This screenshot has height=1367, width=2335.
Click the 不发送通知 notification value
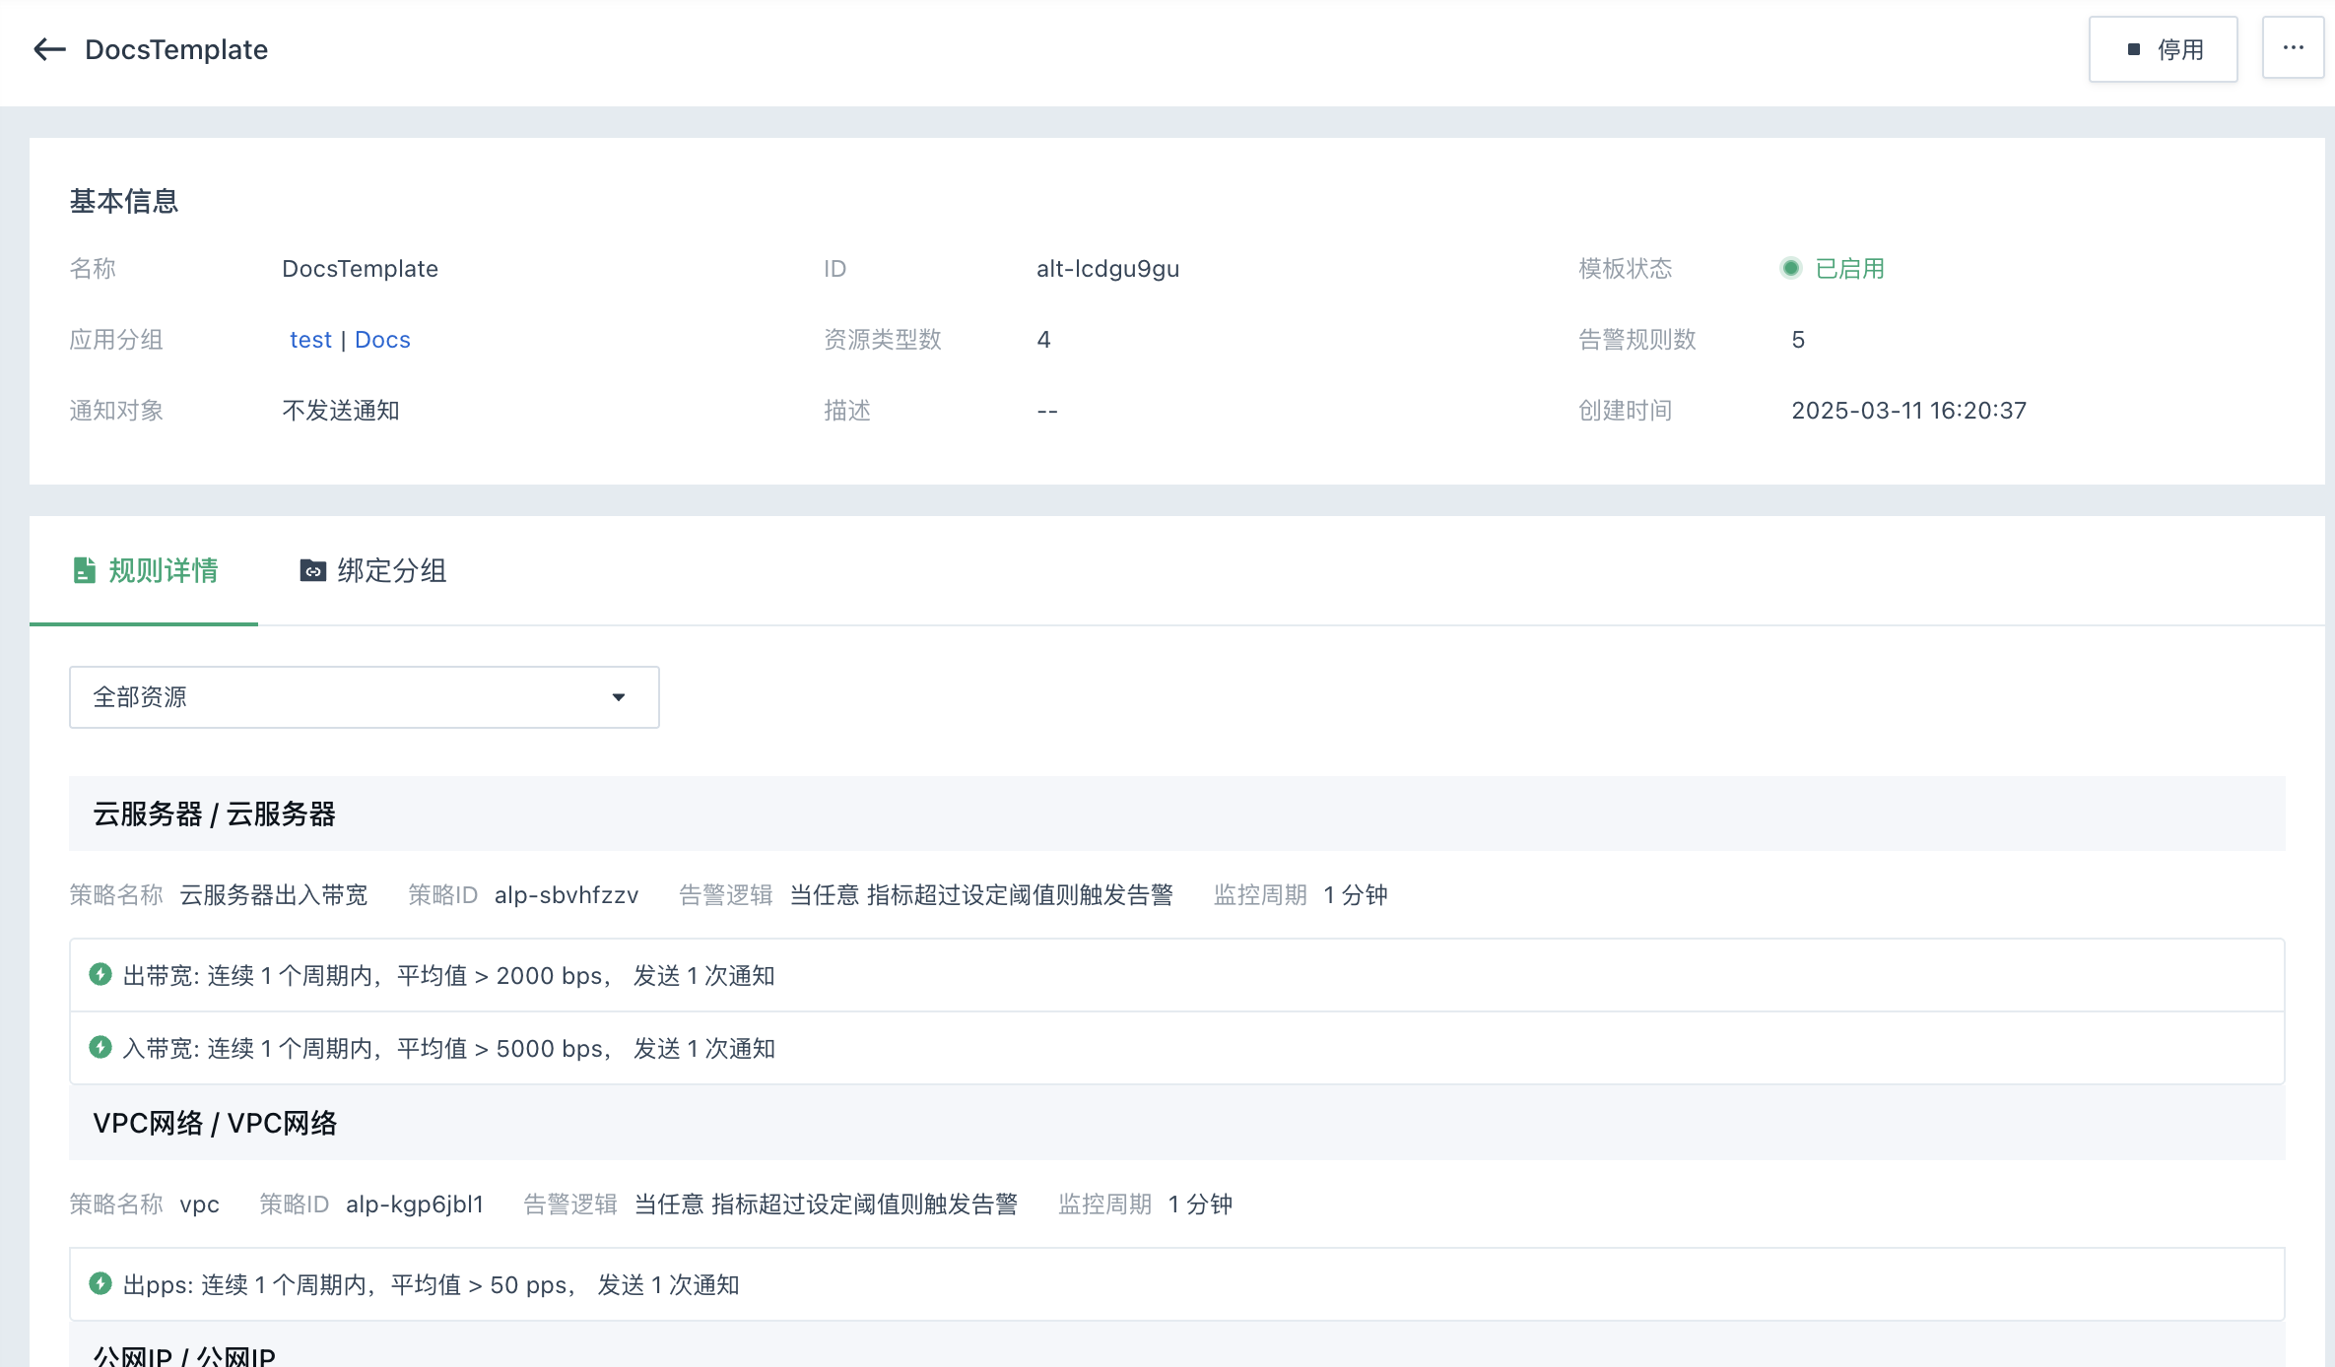point(341,411)
